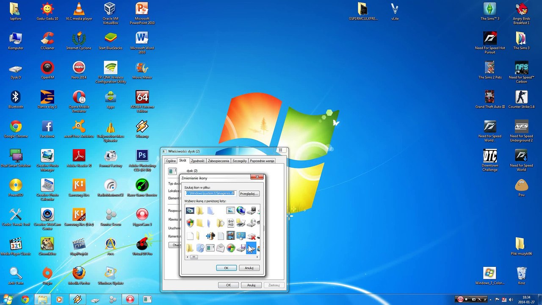Select the Opera Mobile Emulator desktop icon
This screenshot has height=305, width=542.
tap(79, 101)
